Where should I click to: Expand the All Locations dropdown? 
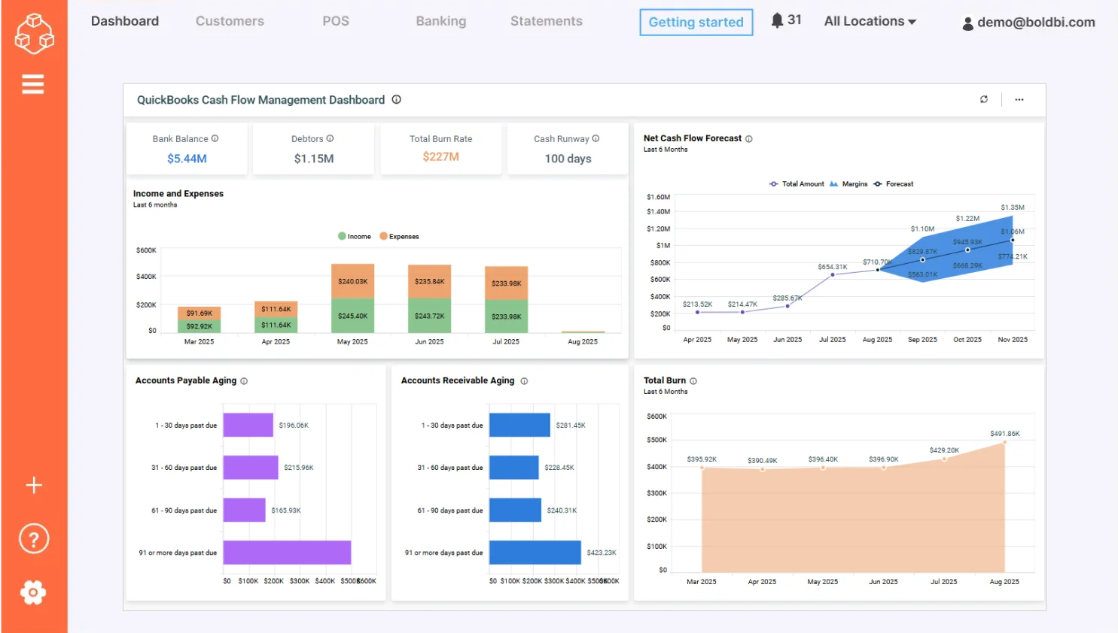click(870, 21)
